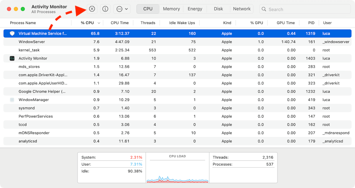
Task: Sort by the Process Name column header
Action: (x=23, y=23)
